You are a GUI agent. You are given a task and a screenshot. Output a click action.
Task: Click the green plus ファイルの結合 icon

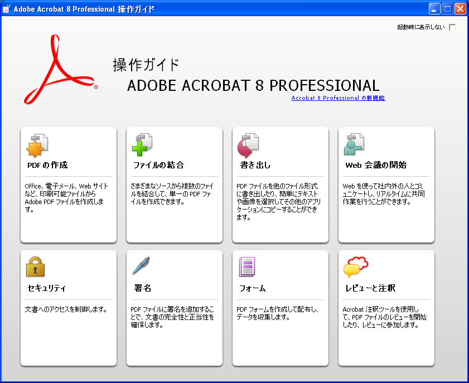tap(142, 145)
